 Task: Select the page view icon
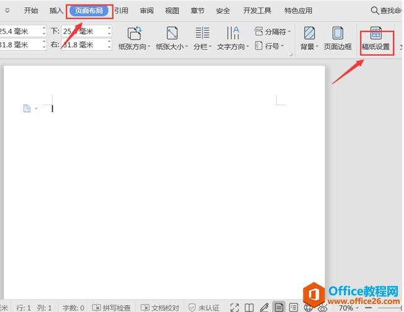pyautogui.click(x=279, y=307)
